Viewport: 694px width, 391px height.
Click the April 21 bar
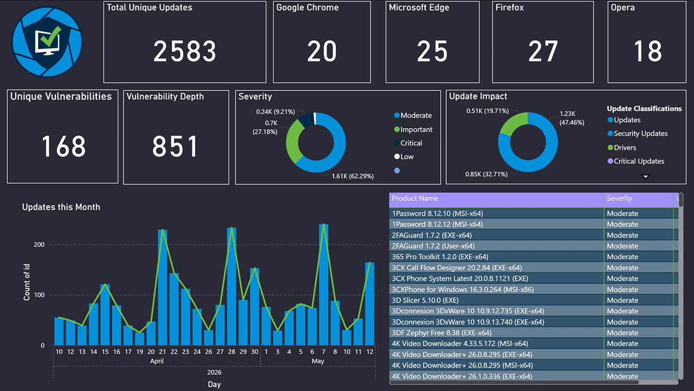[x=162, y=287]
